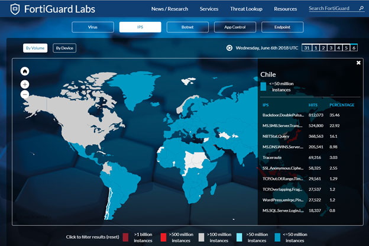Zoom out of the map with minus

[25, 95]
